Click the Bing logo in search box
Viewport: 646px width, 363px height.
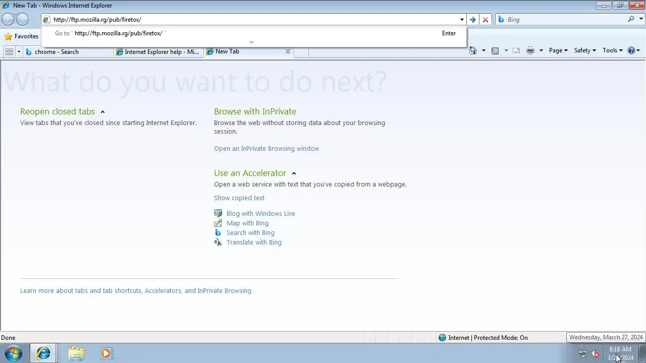pos(501,19)
